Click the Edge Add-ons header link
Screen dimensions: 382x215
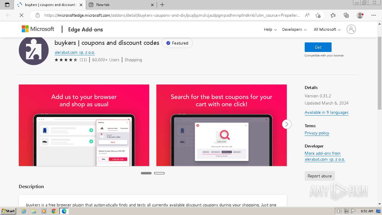click(x=85, y=29)
